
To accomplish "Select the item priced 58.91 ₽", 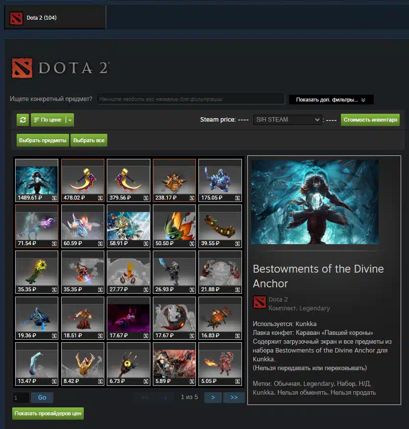I will point(128,226).
